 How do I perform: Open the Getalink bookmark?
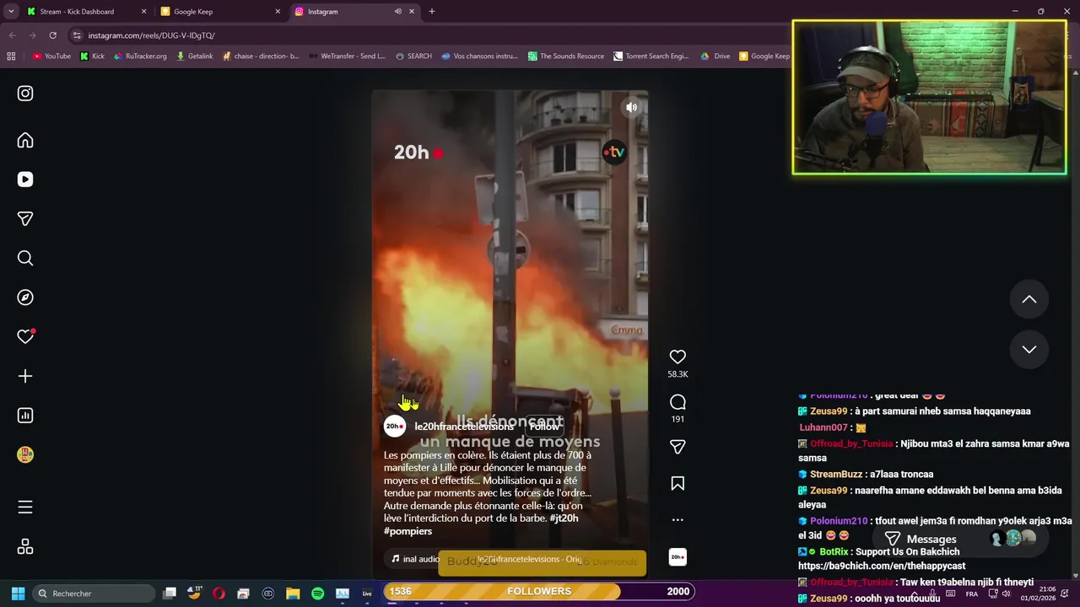(195, 56)
